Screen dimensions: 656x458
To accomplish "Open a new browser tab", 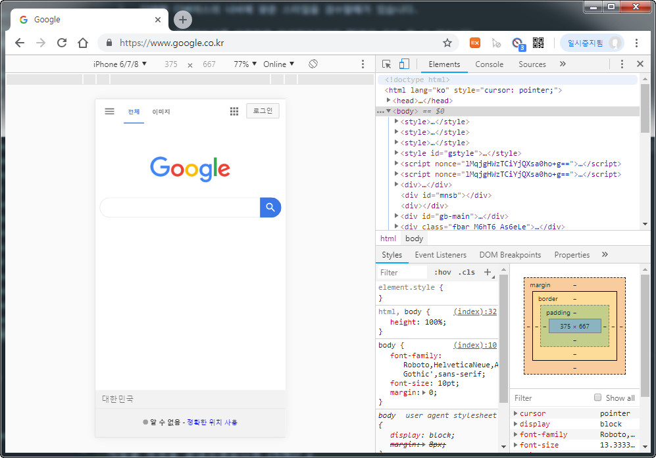I will click(183, 20).
